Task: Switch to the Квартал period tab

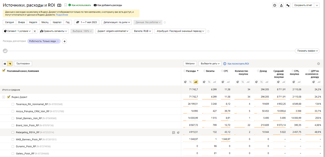Action: coord(57,22)
